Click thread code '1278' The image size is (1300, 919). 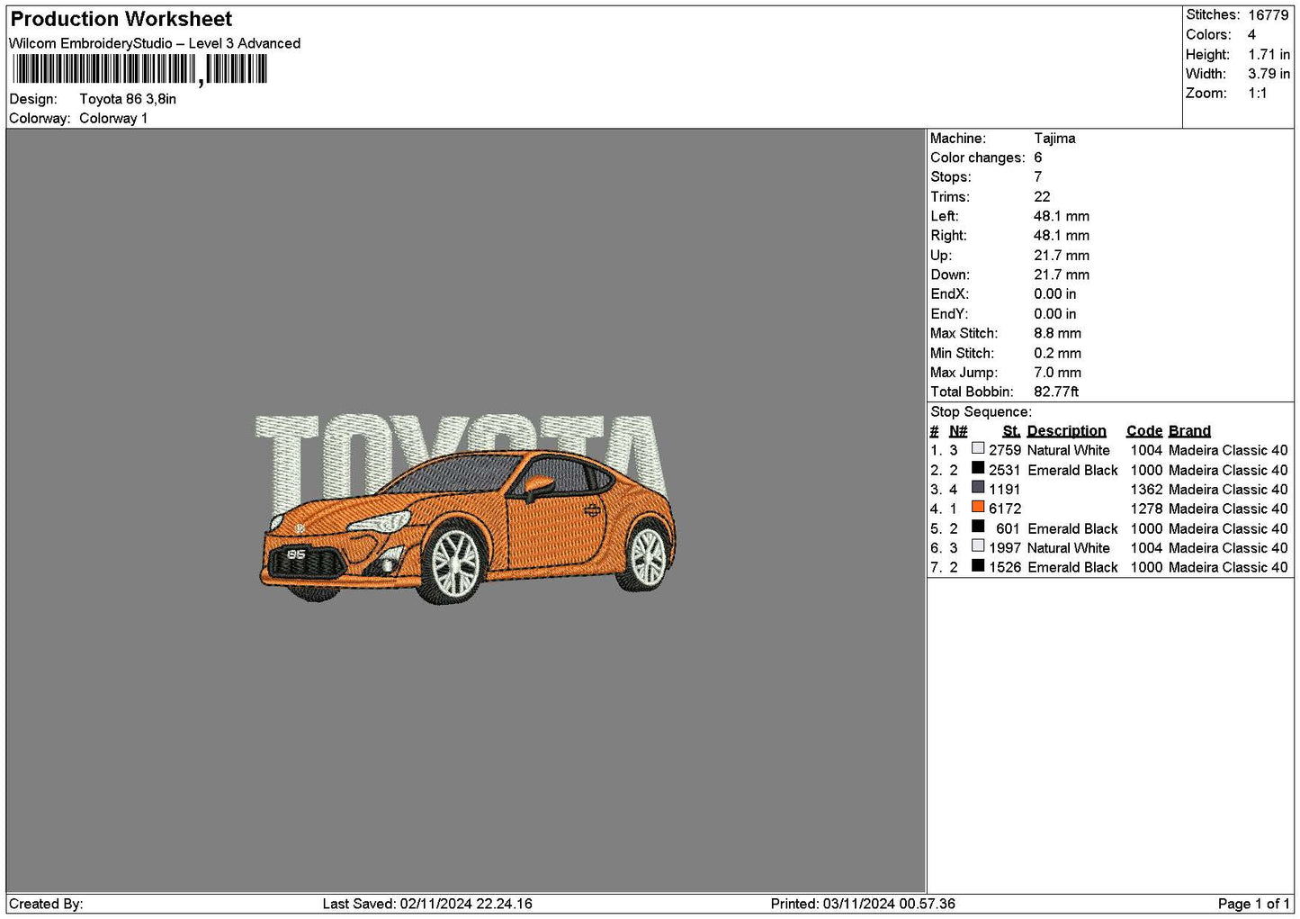1146,509
